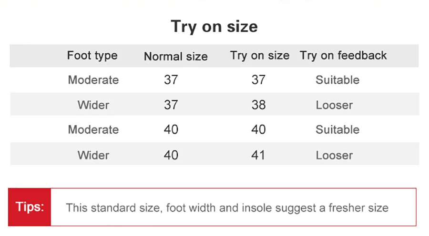Click the "Try on size" title heading
Screen dimensions: 429x236
point(214,26)
